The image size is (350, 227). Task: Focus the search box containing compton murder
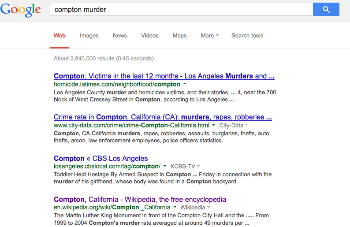(x=181, y=9)
